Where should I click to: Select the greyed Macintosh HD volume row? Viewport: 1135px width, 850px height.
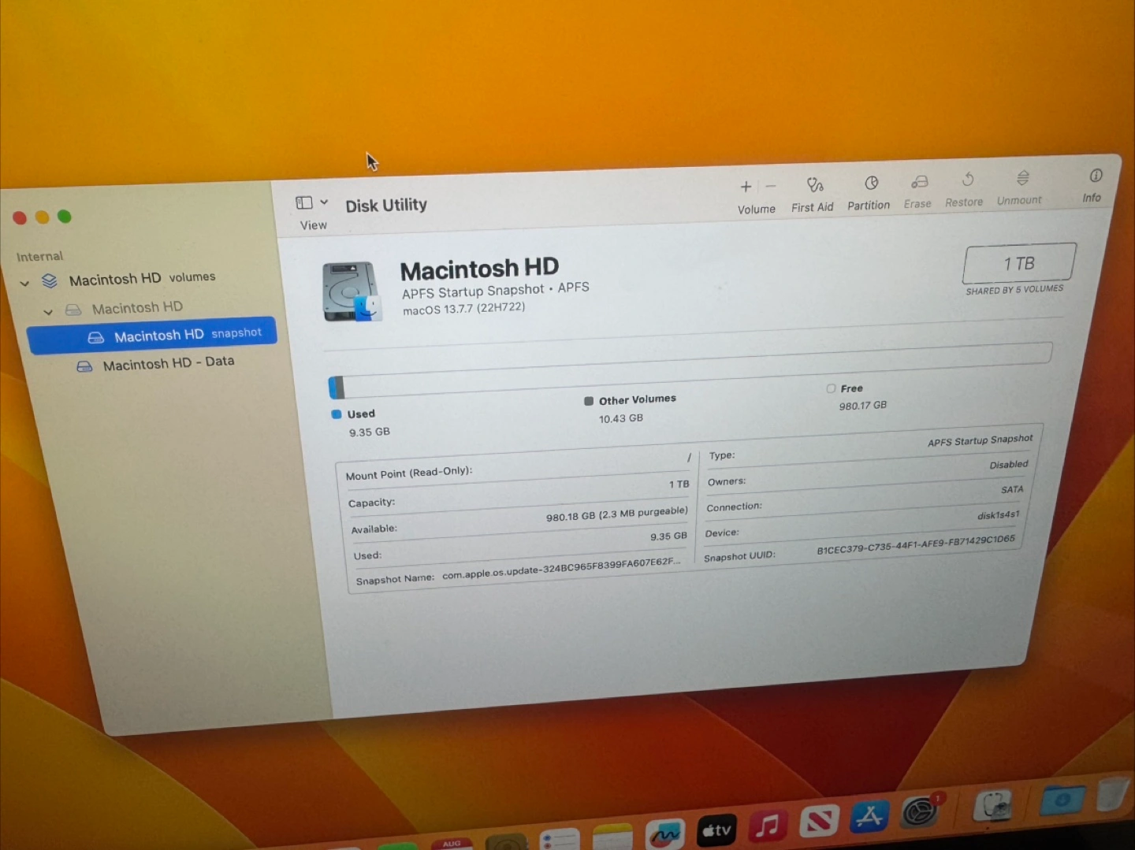pos(137,308)
